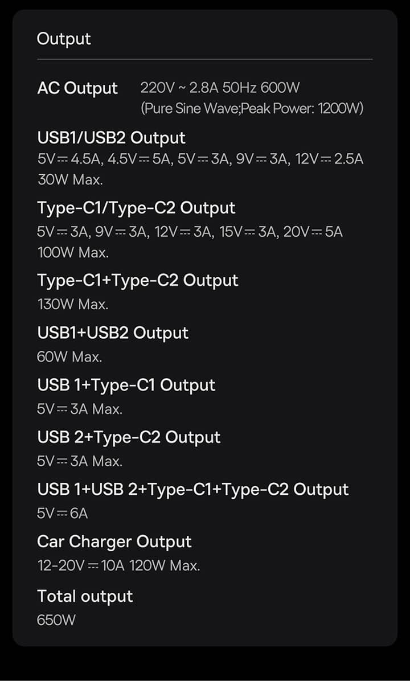Select the Total output heading
This screenshot has height=681, width=410.
85,596
